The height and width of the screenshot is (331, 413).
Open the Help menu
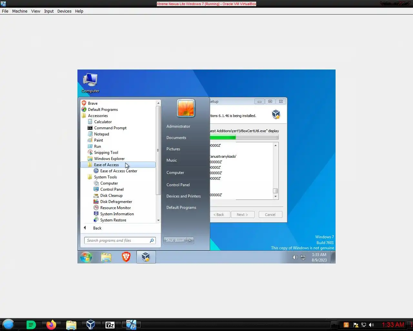click(x=79, y=11)
